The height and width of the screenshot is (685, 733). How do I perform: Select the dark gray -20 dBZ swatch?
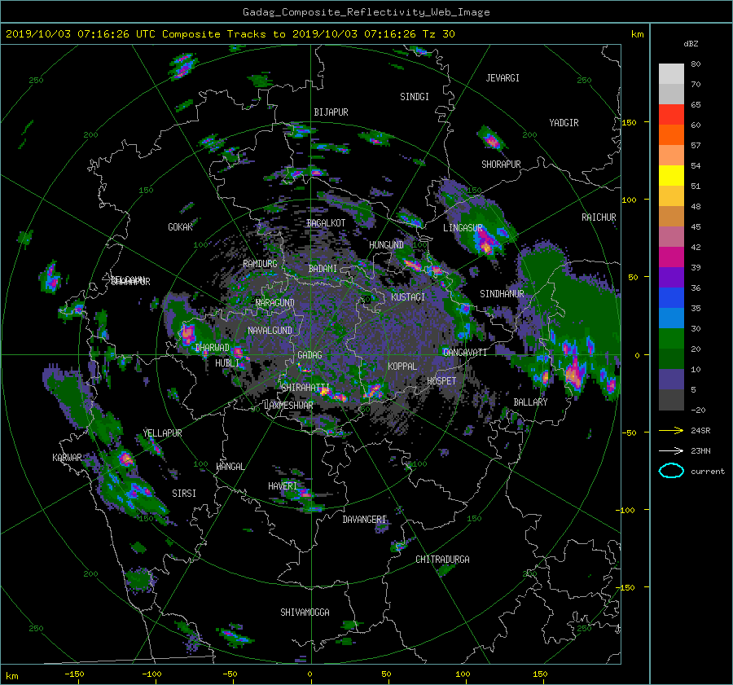(x=671, y=399)
